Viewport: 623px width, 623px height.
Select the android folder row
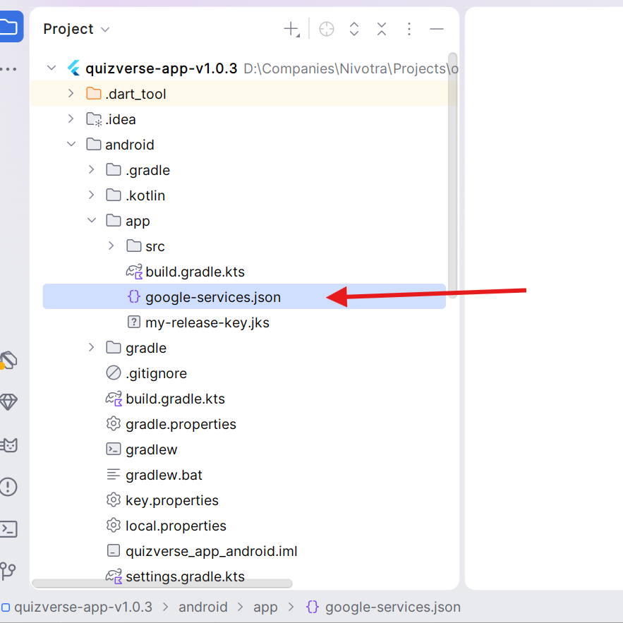click(243, 144)
